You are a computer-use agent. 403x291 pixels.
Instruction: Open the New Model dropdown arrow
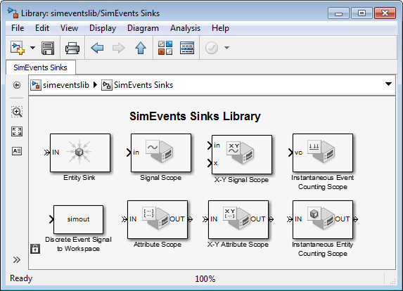[x=32, y=48]
